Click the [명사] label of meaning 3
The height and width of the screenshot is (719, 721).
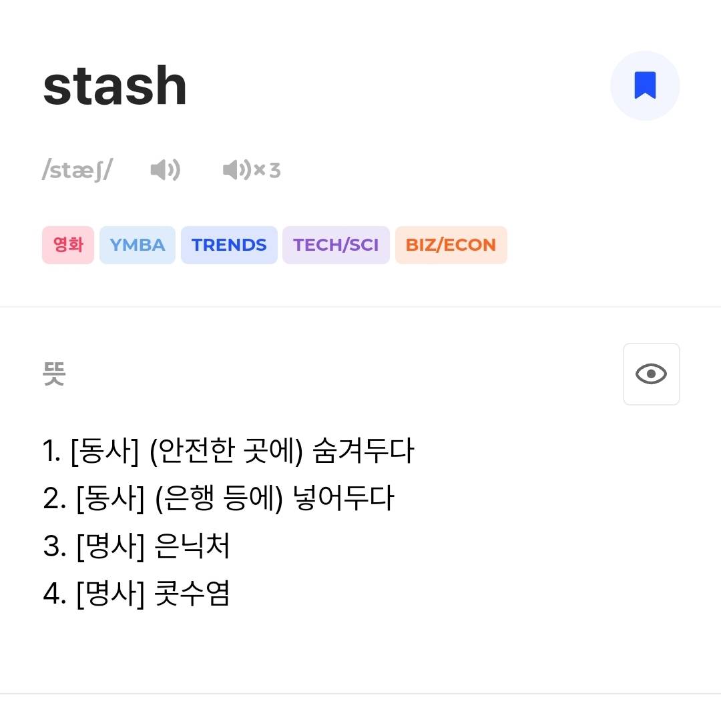tap(110, 546)
